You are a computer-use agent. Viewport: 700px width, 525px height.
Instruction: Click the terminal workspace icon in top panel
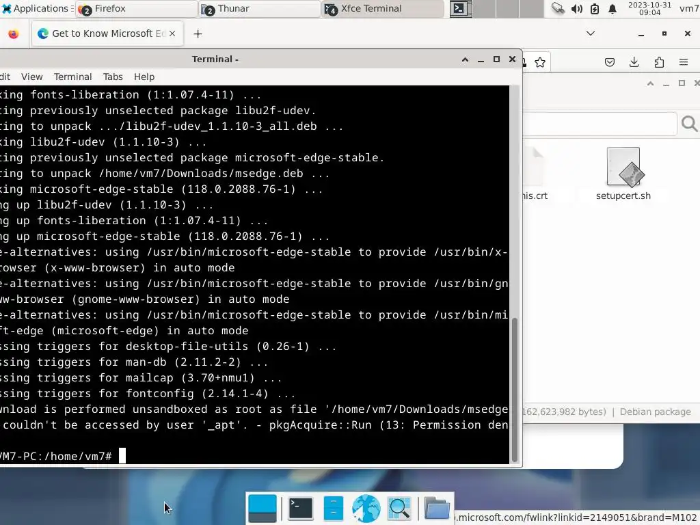(461, 8)
